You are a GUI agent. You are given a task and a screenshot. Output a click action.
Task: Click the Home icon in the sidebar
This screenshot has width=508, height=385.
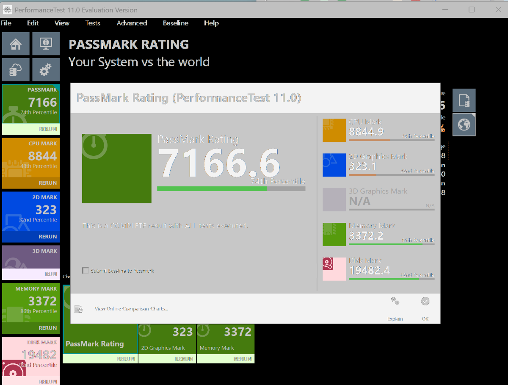click(x=16, y=44)
